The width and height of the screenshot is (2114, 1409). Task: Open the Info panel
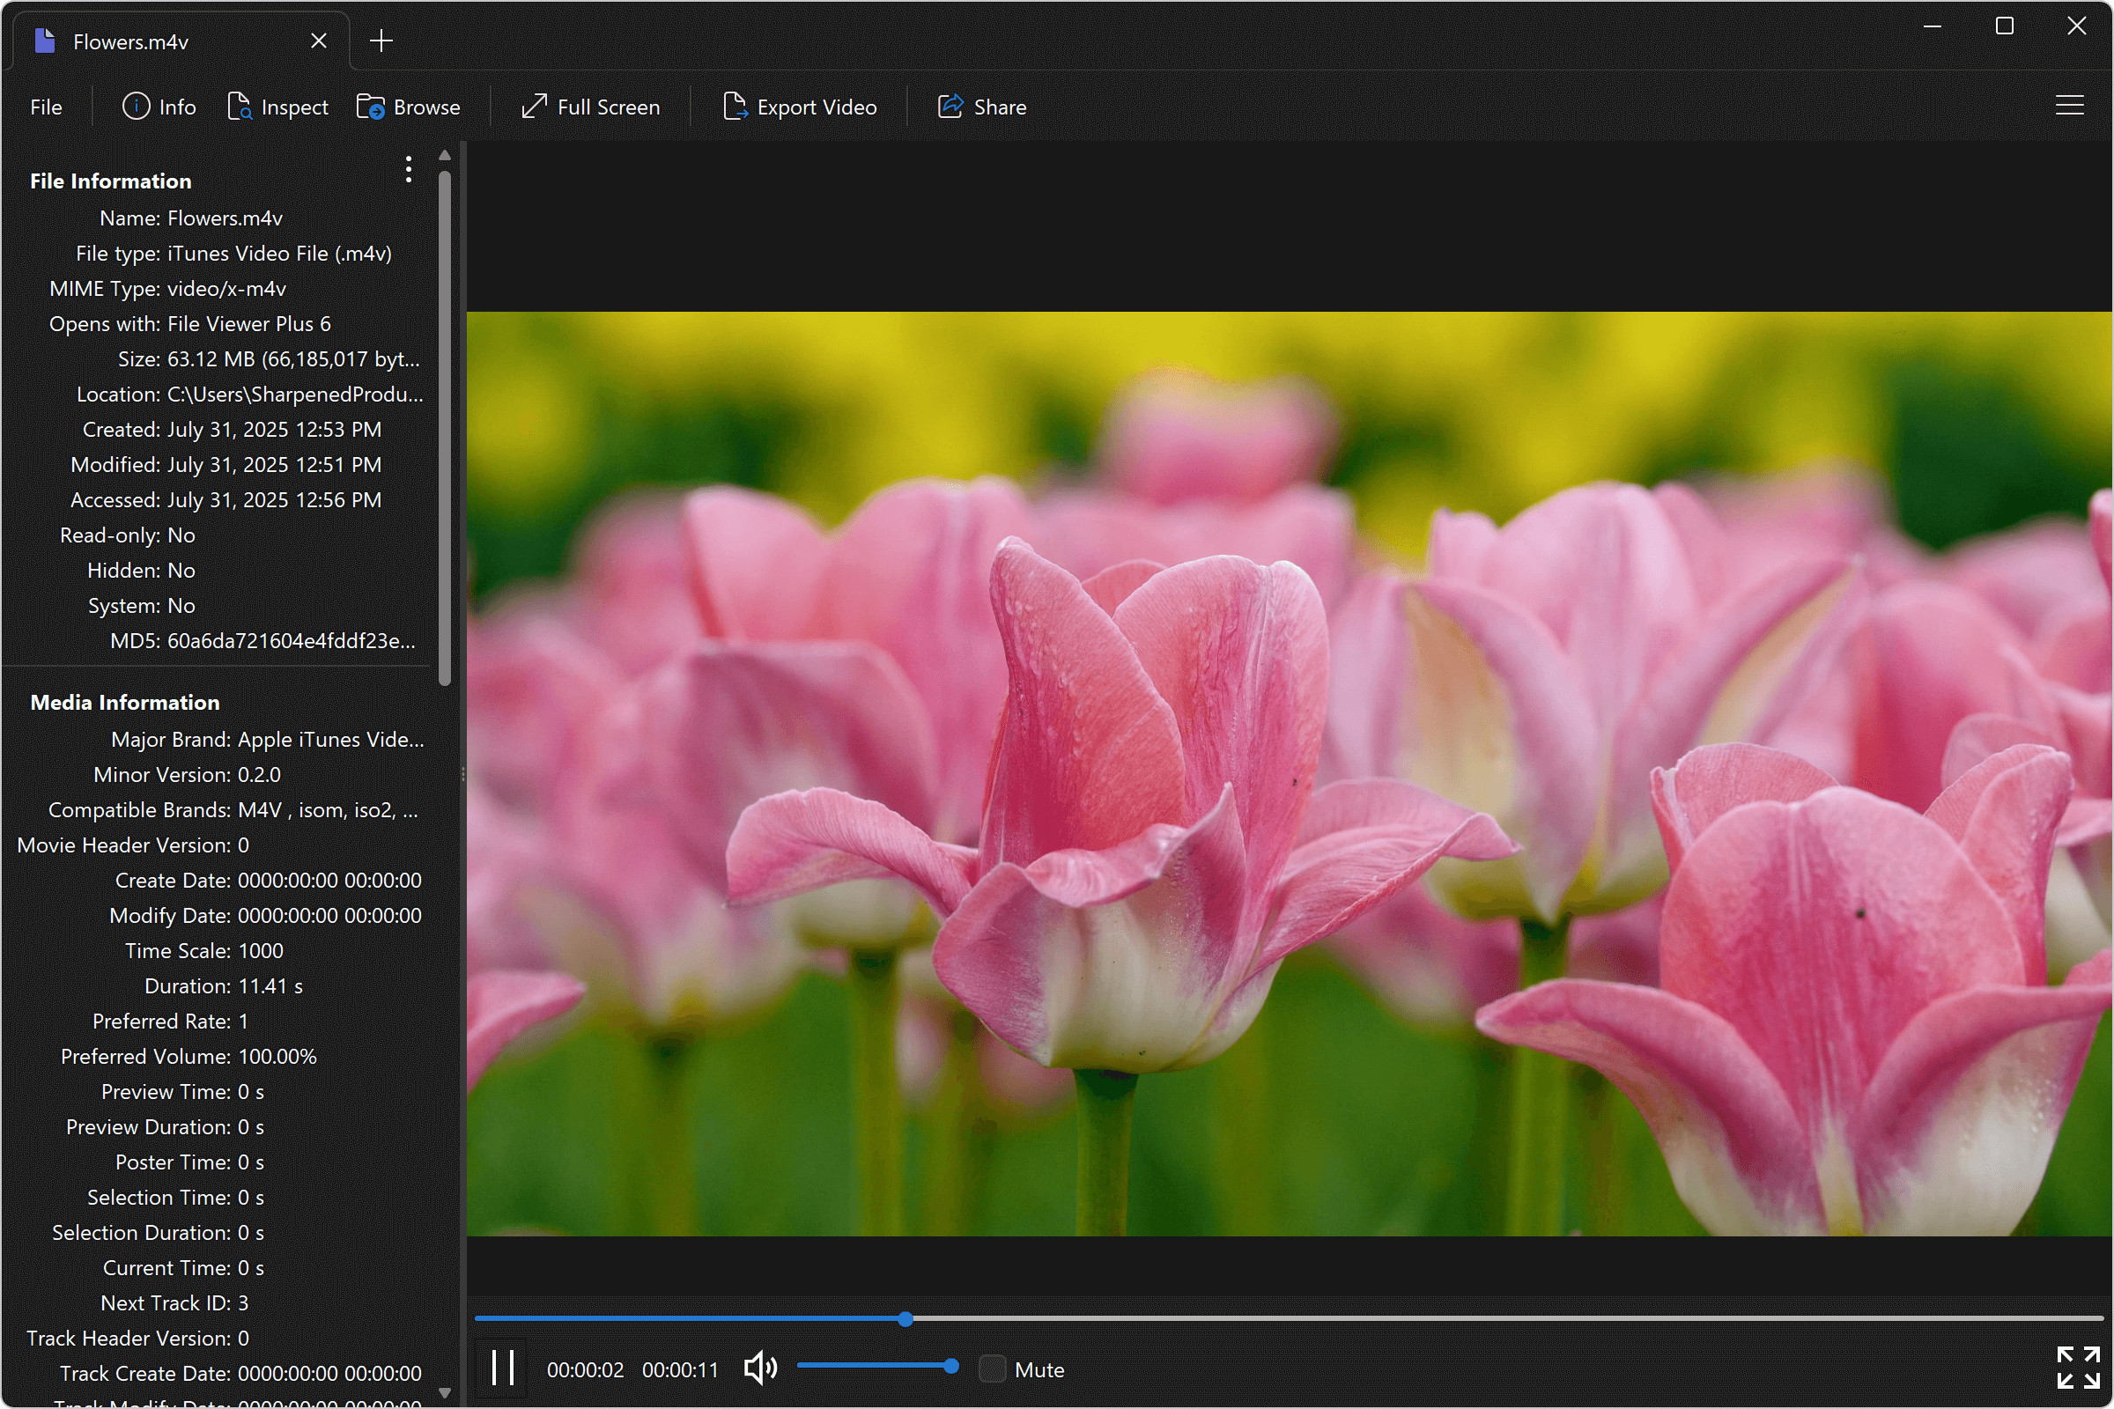159,106
